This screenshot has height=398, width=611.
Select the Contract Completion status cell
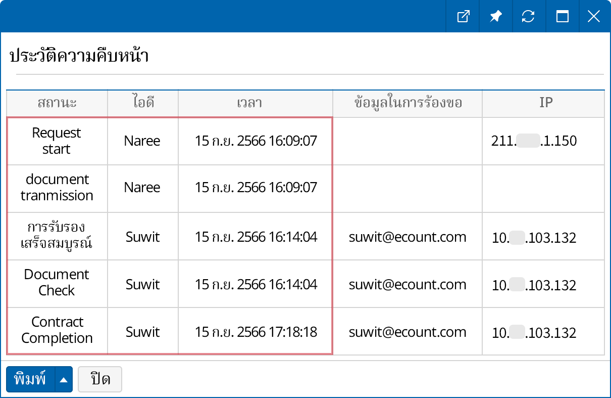point(57,330)
